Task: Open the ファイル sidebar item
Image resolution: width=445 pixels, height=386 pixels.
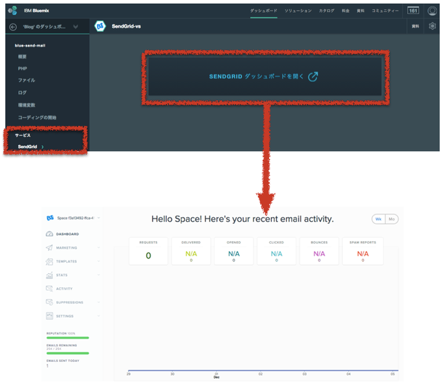Action: [x=27, y=80]
